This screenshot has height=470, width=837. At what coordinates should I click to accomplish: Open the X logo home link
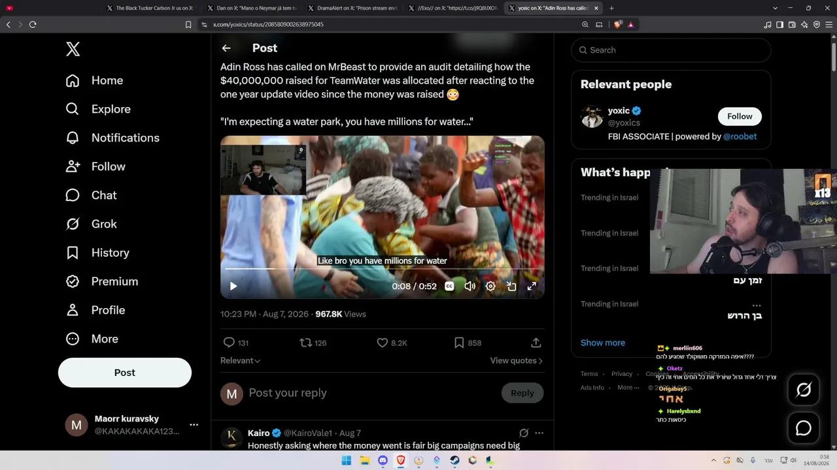(x=73, y=49)
